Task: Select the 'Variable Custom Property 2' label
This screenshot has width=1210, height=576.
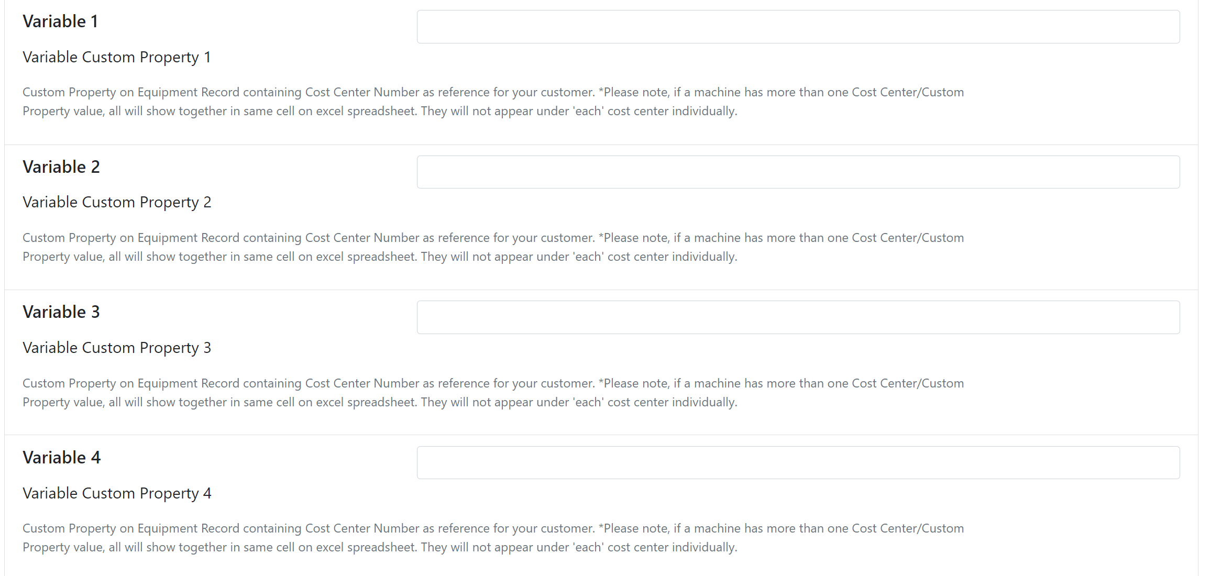Action: [x=117, y=202]
